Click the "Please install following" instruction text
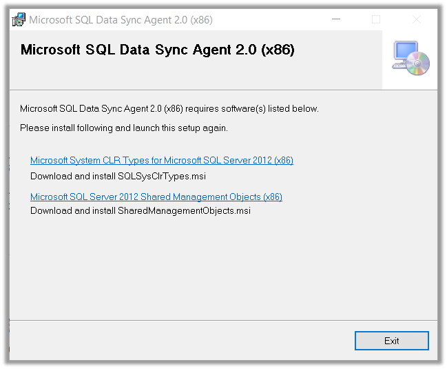The height and width of the screenshot is (369, 447). (124, 128)
